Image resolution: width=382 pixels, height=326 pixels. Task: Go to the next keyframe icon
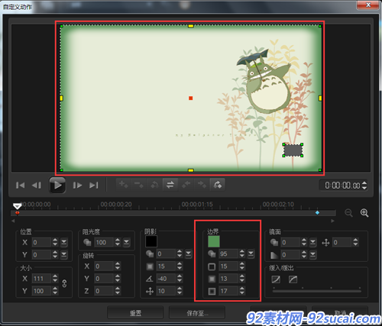[x=217, y=185]
